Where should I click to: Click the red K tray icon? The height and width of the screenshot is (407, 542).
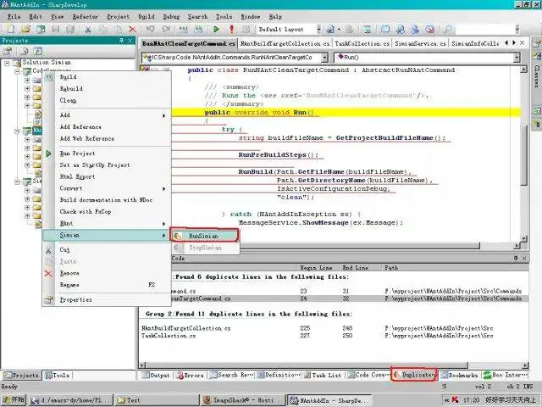pos(456,400)
